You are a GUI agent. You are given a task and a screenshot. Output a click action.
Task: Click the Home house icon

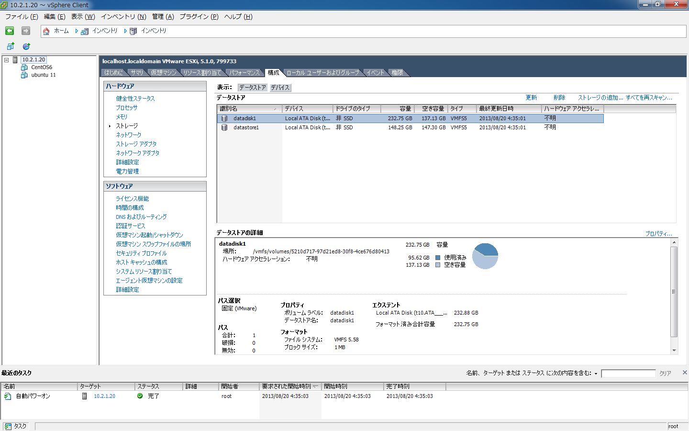(46, 31)
